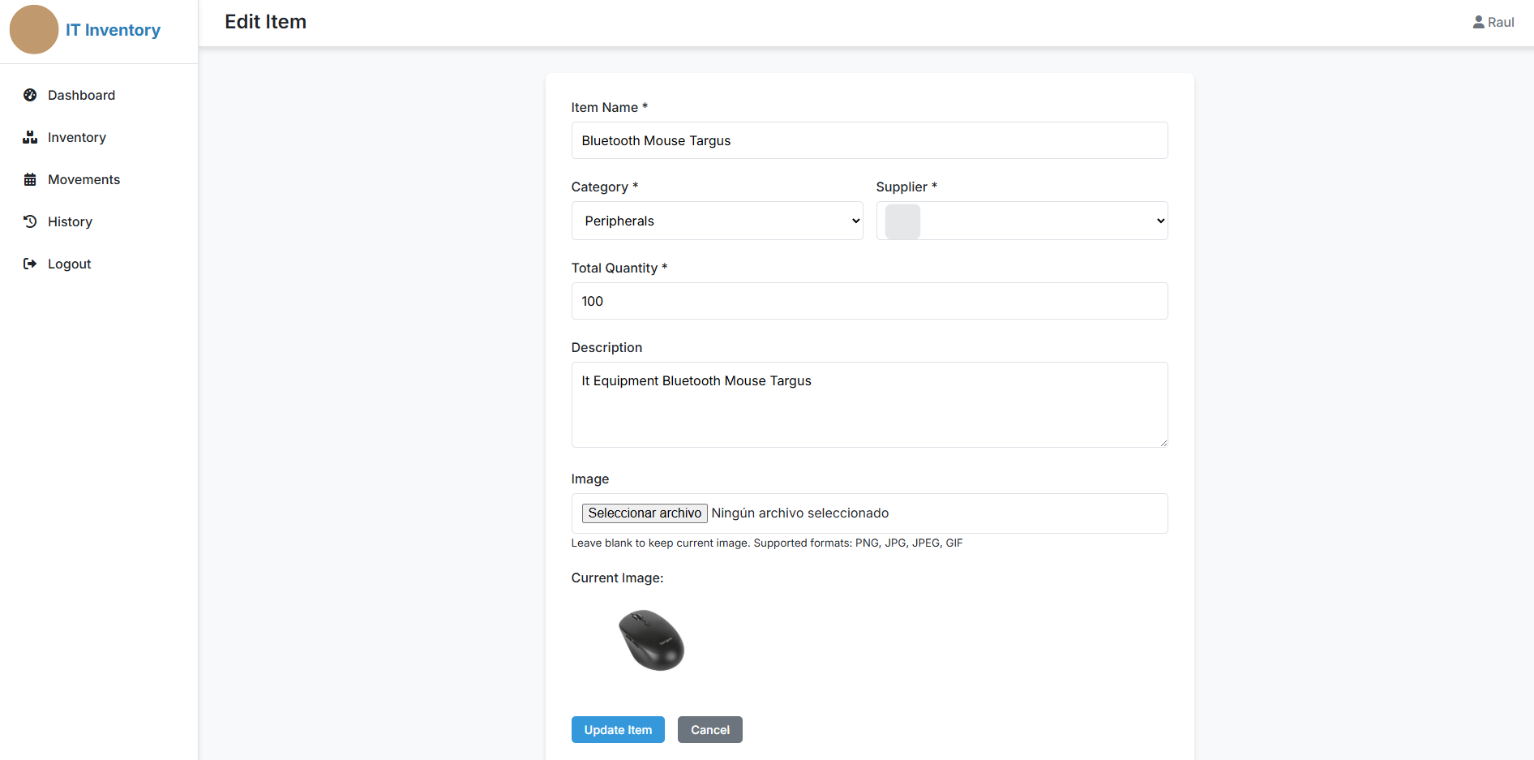Click the IT Inventory title link
Image resolution: width=1534 pixels, height=760 pixels.
(113, 30)
